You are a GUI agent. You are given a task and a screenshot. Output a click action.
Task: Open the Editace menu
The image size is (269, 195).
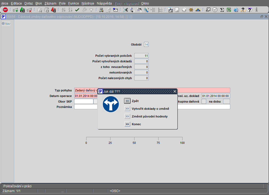click(x=16, y=3)
